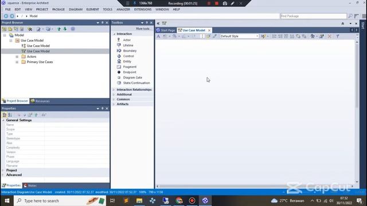Click Enterprise Architect taskbar icon
The width and height of the screenshot is (367, 206).
pos(205,201)
